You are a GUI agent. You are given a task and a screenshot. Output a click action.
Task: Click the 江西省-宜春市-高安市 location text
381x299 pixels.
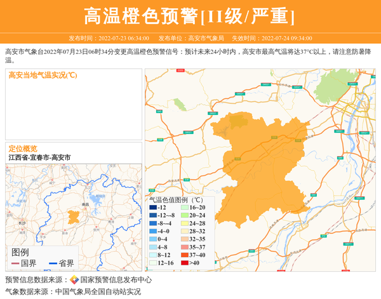click(39, 157)
